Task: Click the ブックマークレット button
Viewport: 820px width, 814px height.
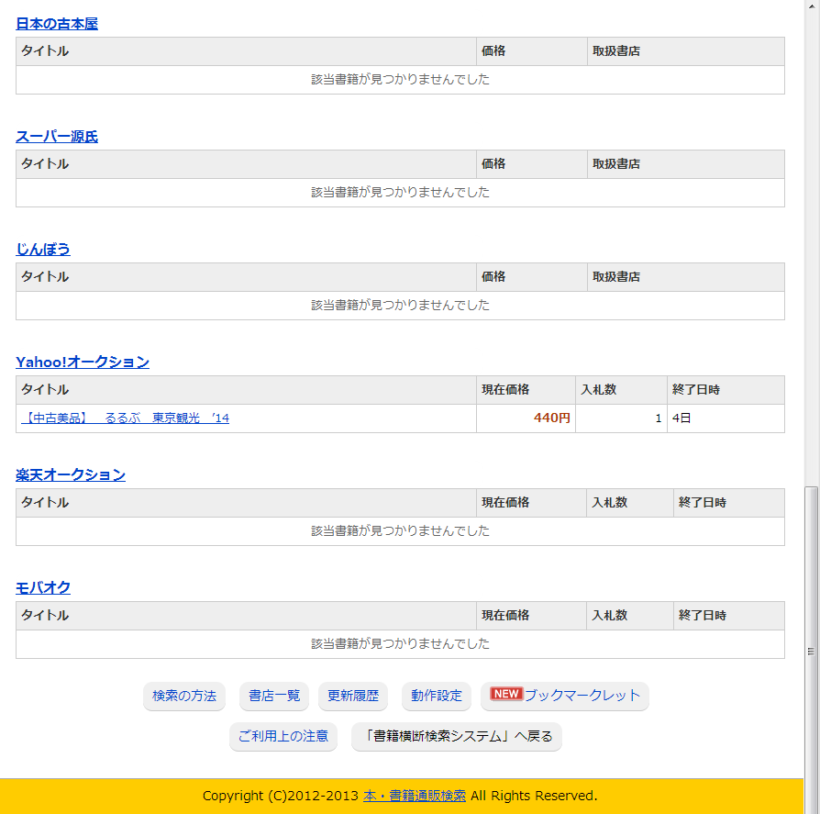Action: click(x=565, y=696)
